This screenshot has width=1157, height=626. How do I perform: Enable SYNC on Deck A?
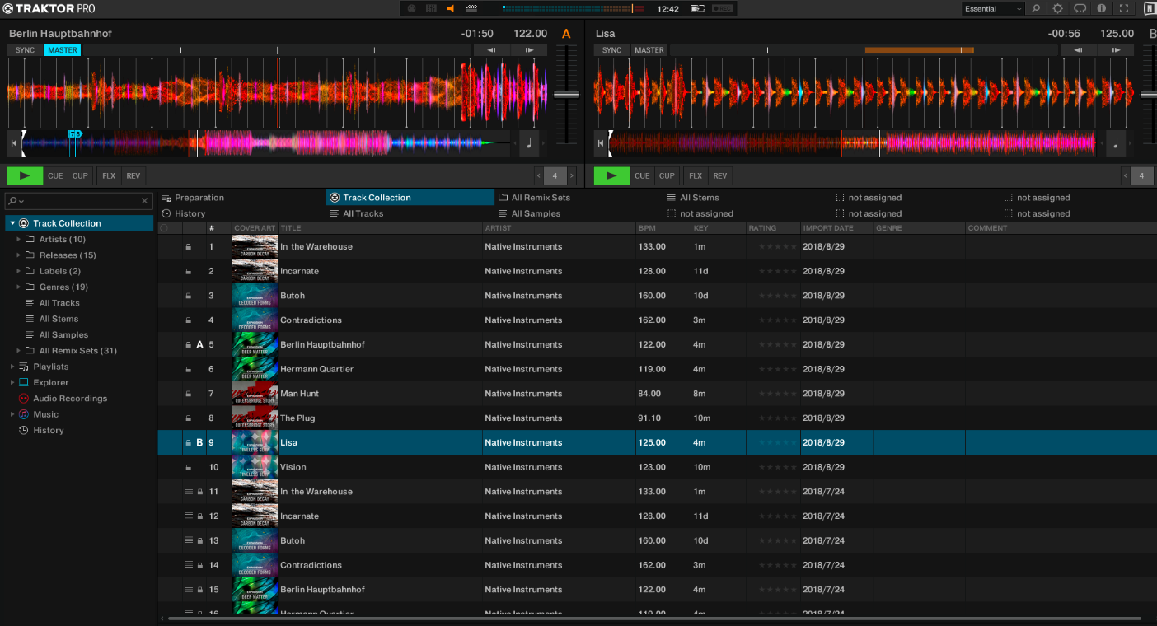tap(25, 50)
